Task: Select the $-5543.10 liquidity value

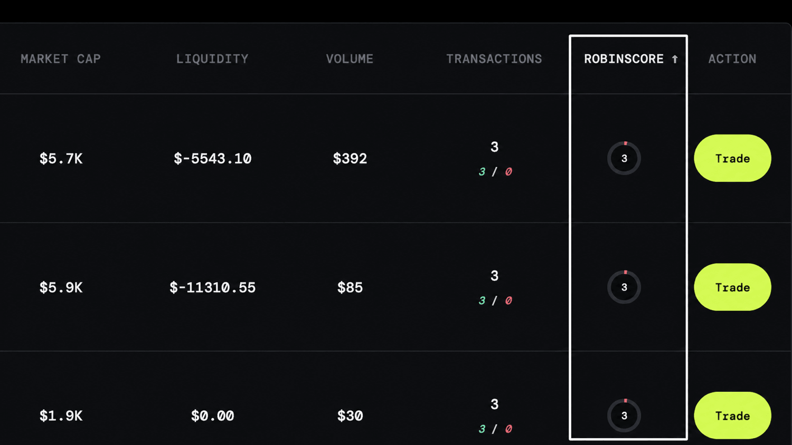Action: 213,159
